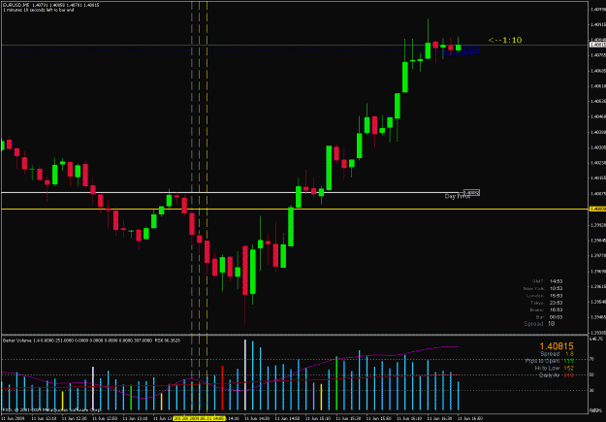
Task: Click the 'Day Pivot' label text
Action: click(458, 197)
